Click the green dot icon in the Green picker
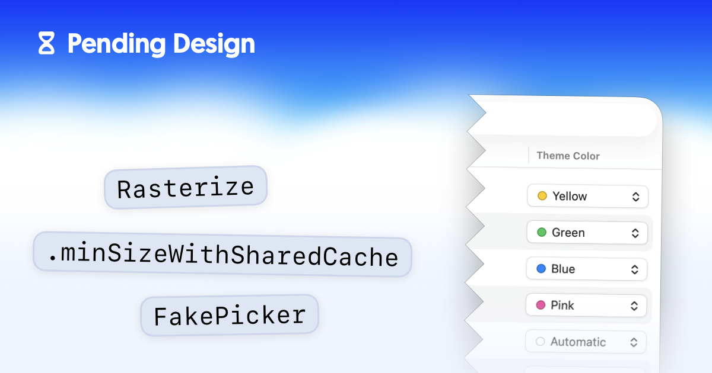Image resolution: width=712 pixels, height=373 pixels. (542, 232)
